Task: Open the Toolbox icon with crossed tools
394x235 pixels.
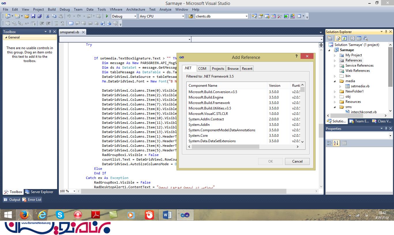Action: click(x=280, y=16)
